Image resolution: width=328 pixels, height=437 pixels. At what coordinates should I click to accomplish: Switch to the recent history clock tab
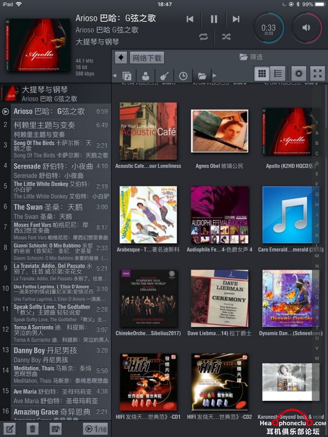183,76
